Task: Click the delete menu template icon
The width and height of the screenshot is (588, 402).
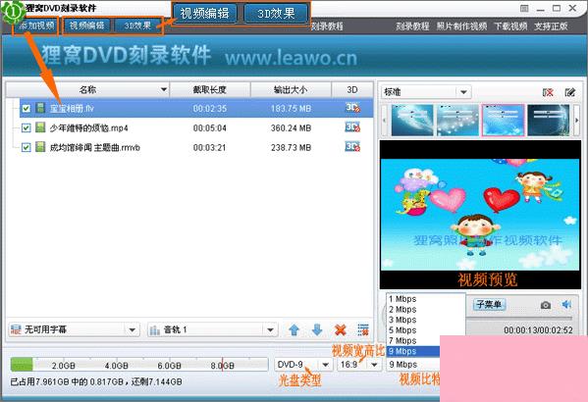Action: 548,92
